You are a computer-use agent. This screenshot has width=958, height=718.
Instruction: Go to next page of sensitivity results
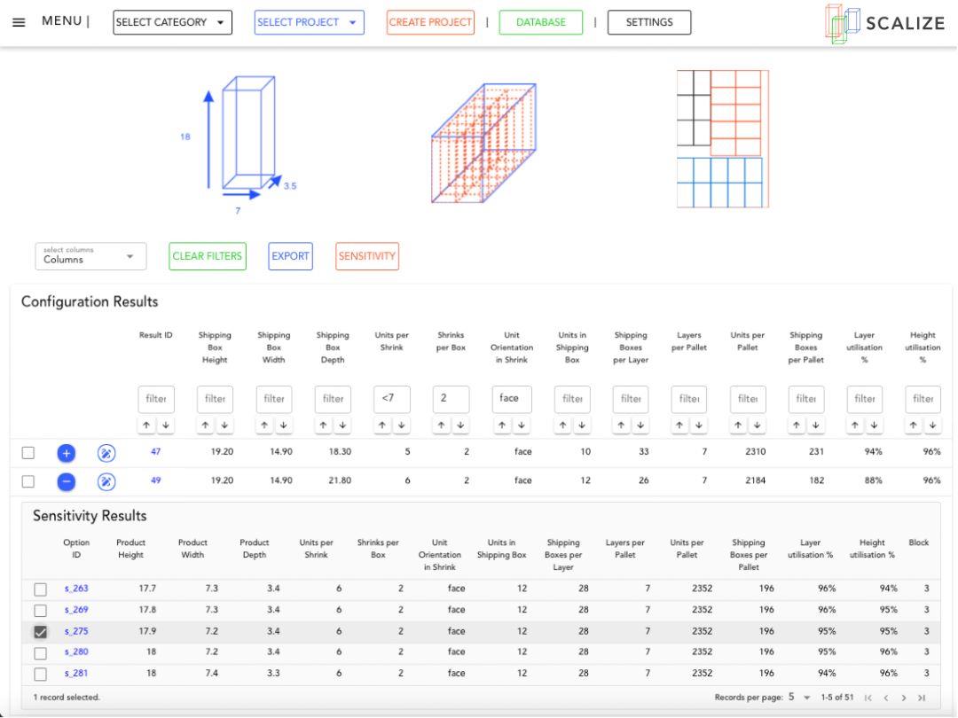904,698
